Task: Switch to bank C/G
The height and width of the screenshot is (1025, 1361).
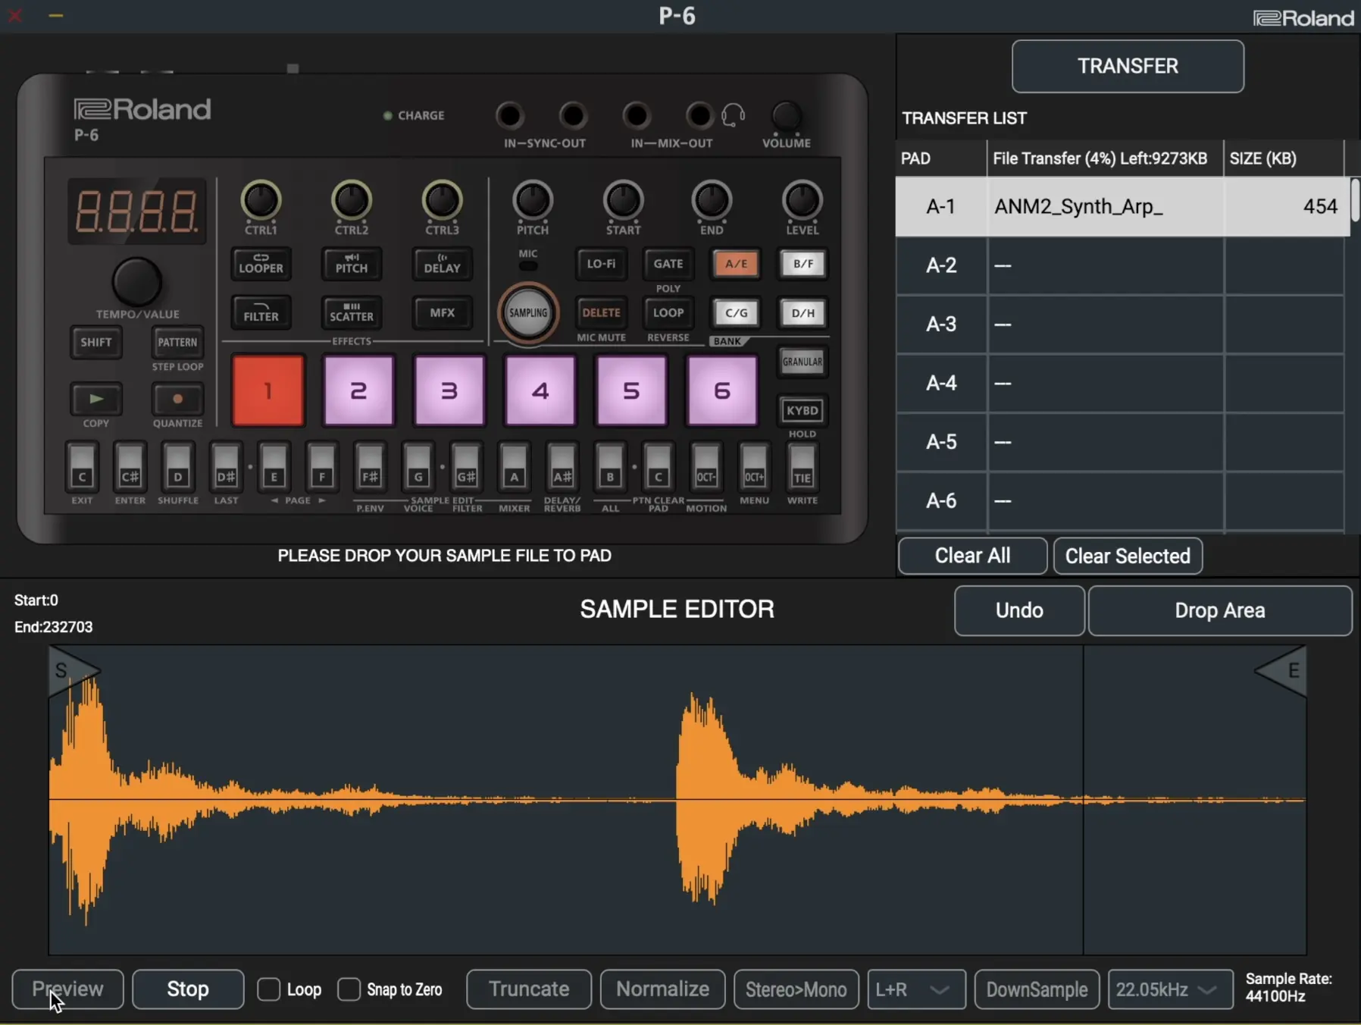Action: 736,312
